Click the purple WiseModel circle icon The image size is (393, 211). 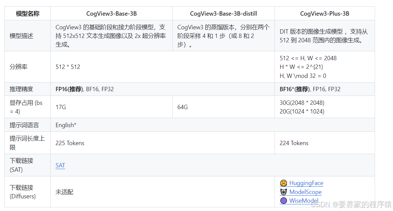pos(284,201)
